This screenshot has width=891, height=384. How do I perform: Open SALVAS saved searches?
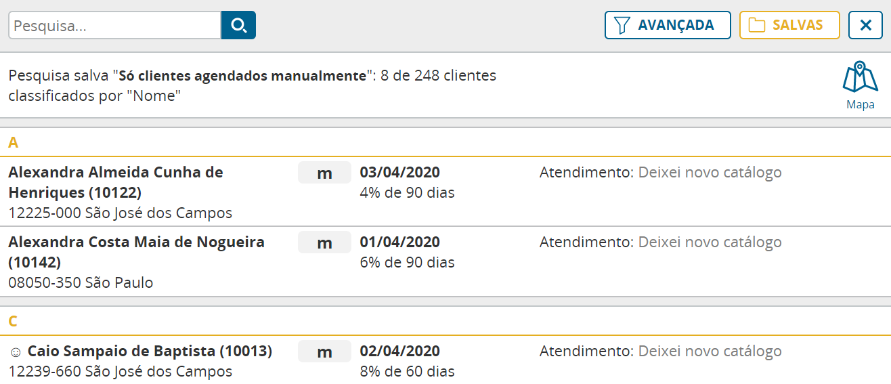point(789,26)
